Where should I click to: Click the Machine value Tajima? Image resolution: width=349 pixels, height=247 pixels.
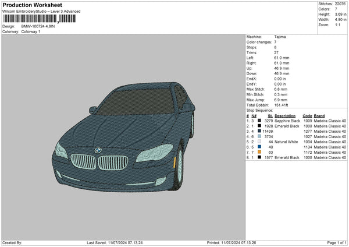[280, 37]
